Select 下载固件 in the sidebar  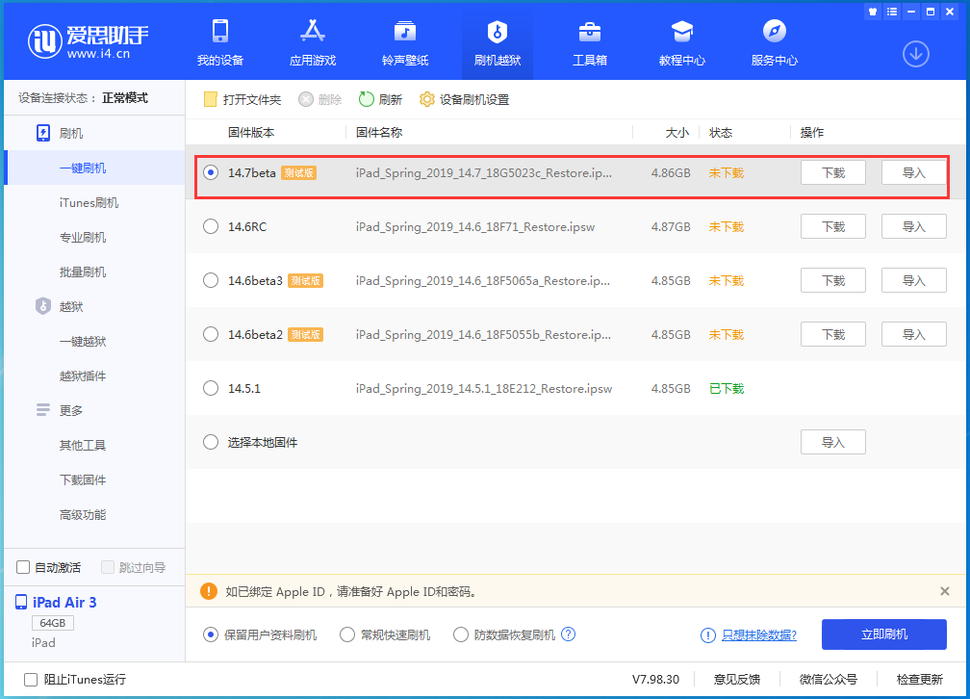point(83,479)
